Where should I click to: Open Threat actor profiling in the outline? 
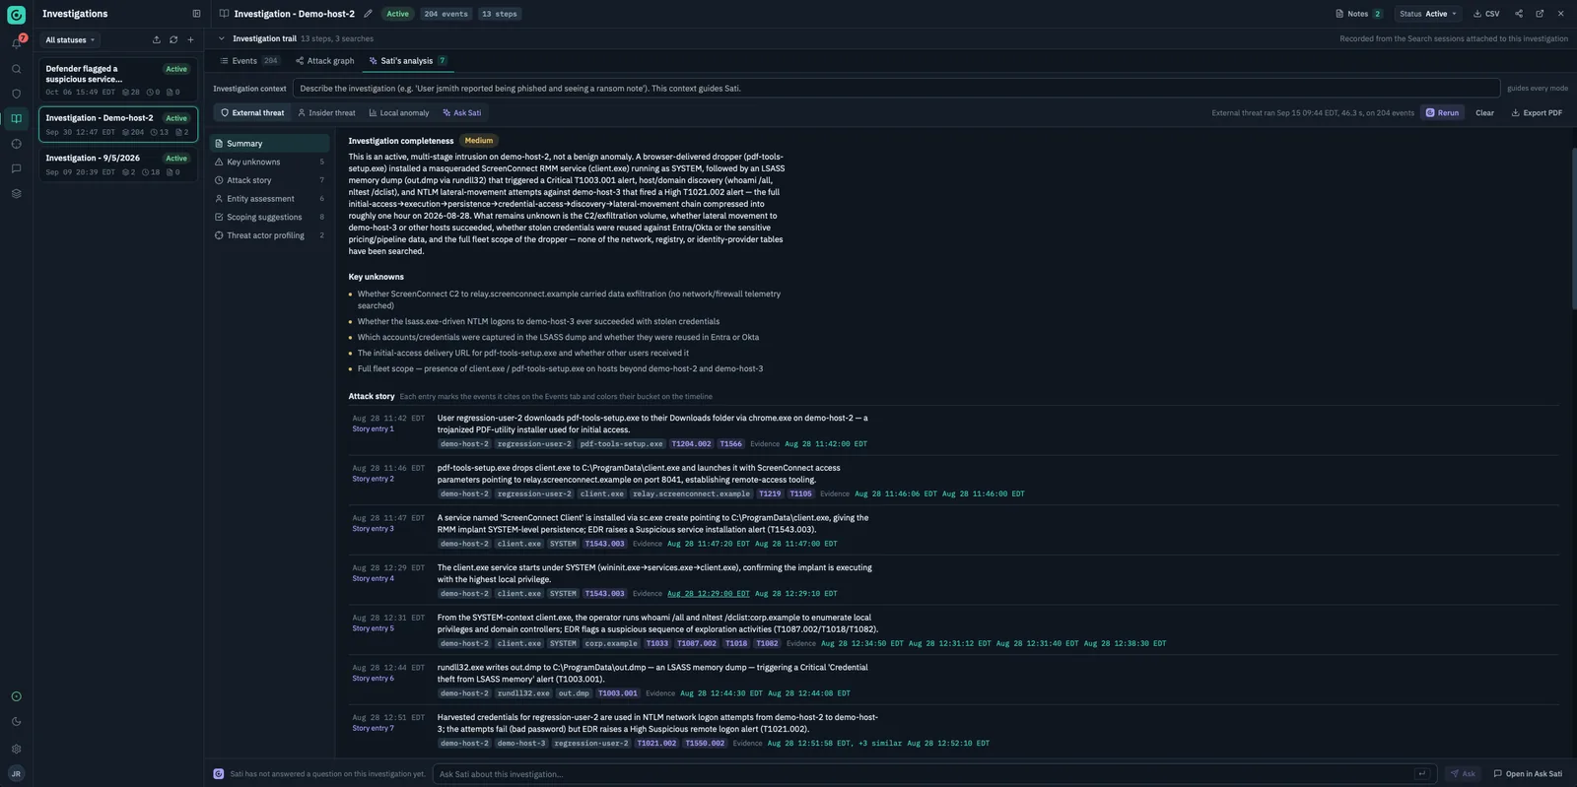tap(270, 235)
